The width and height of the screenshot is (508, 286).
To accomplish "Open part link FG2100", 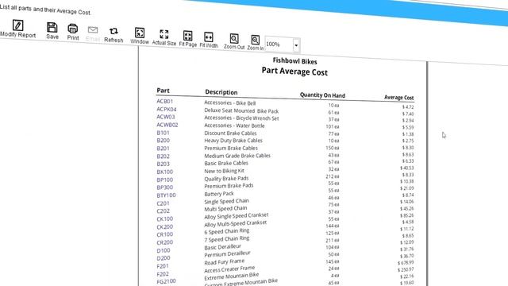I will (x=166, y=281).
